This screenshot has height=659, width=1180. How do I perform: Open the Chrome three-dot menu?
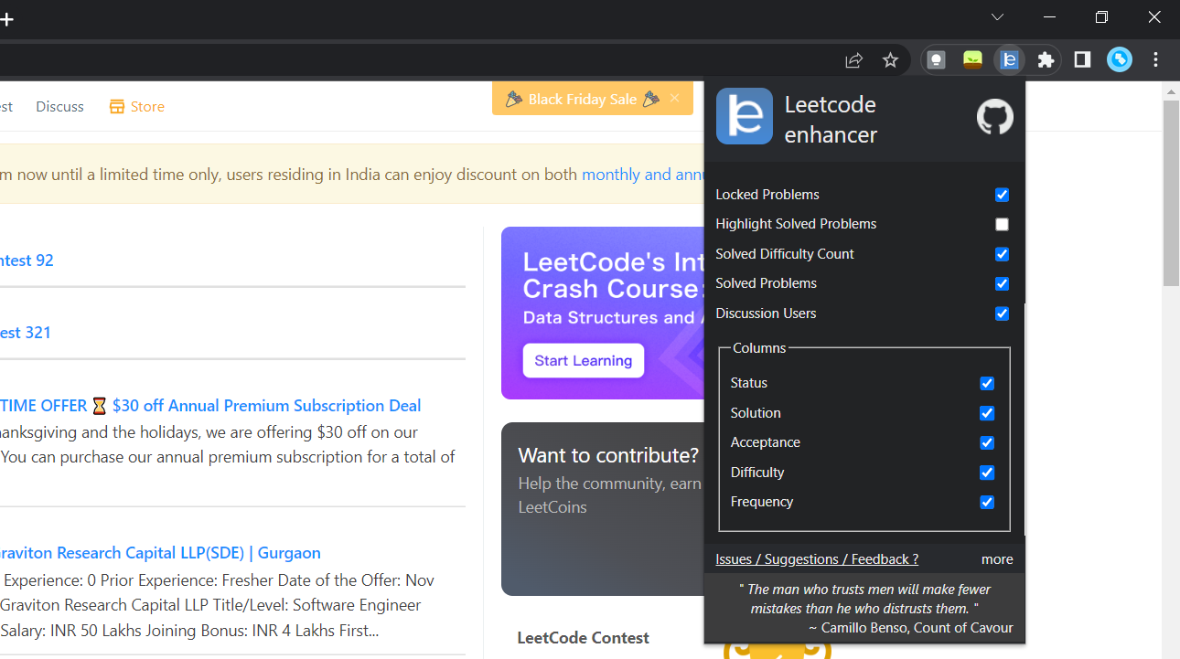(x=1156, y=59)
